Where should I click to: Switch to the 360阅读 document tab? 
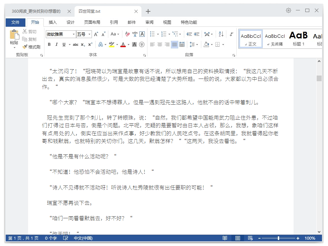click(x=36, y=11)
